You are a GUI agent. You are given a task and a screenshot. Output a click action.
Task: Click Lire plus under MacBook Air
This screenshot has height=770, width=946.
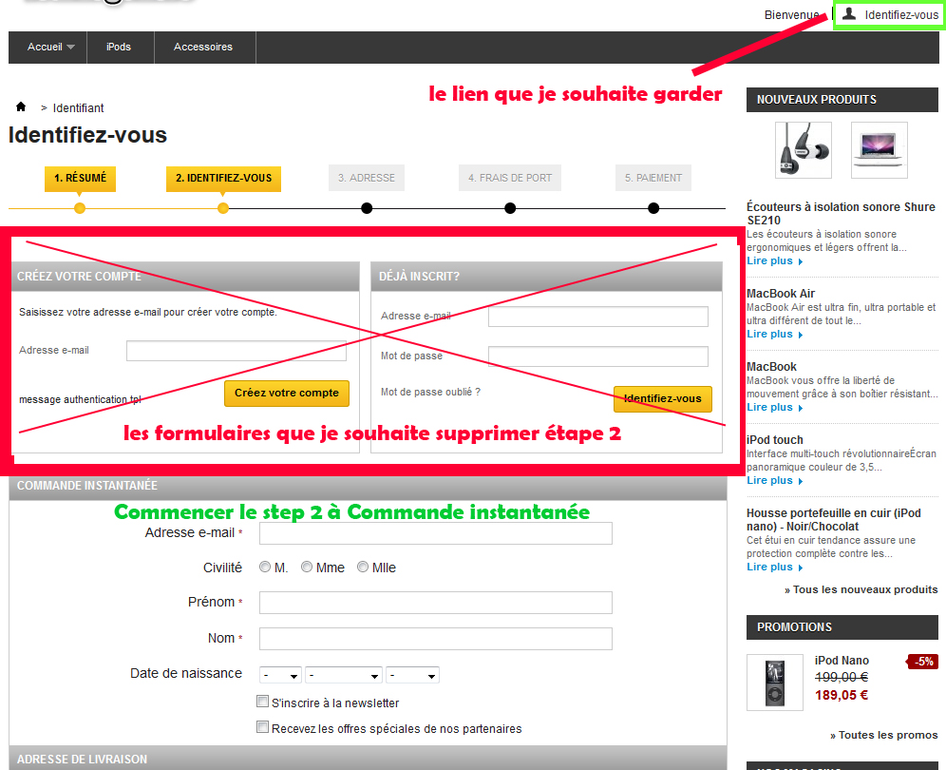pyautogui.click(x=775, y=334)
